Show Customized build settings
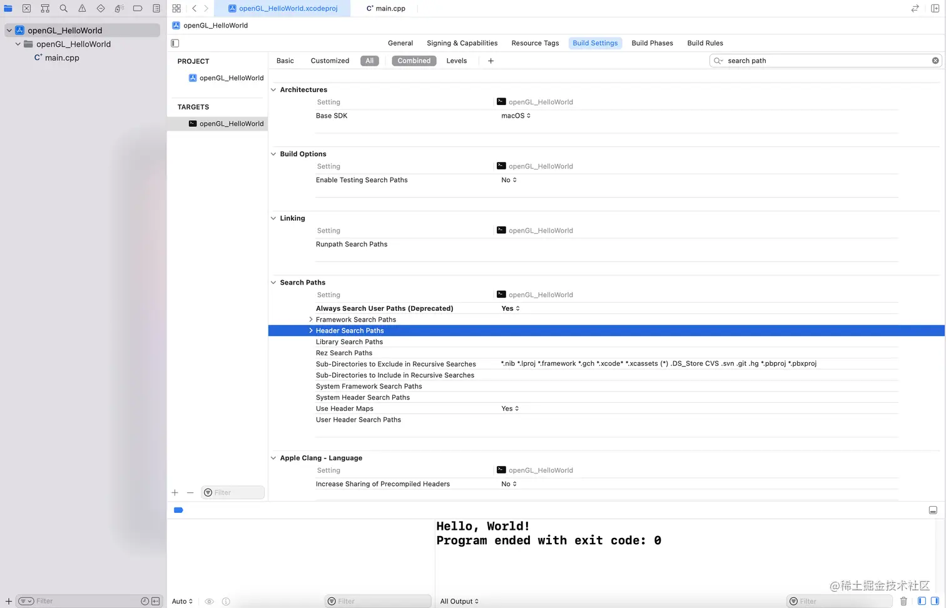 click(330, 61)
